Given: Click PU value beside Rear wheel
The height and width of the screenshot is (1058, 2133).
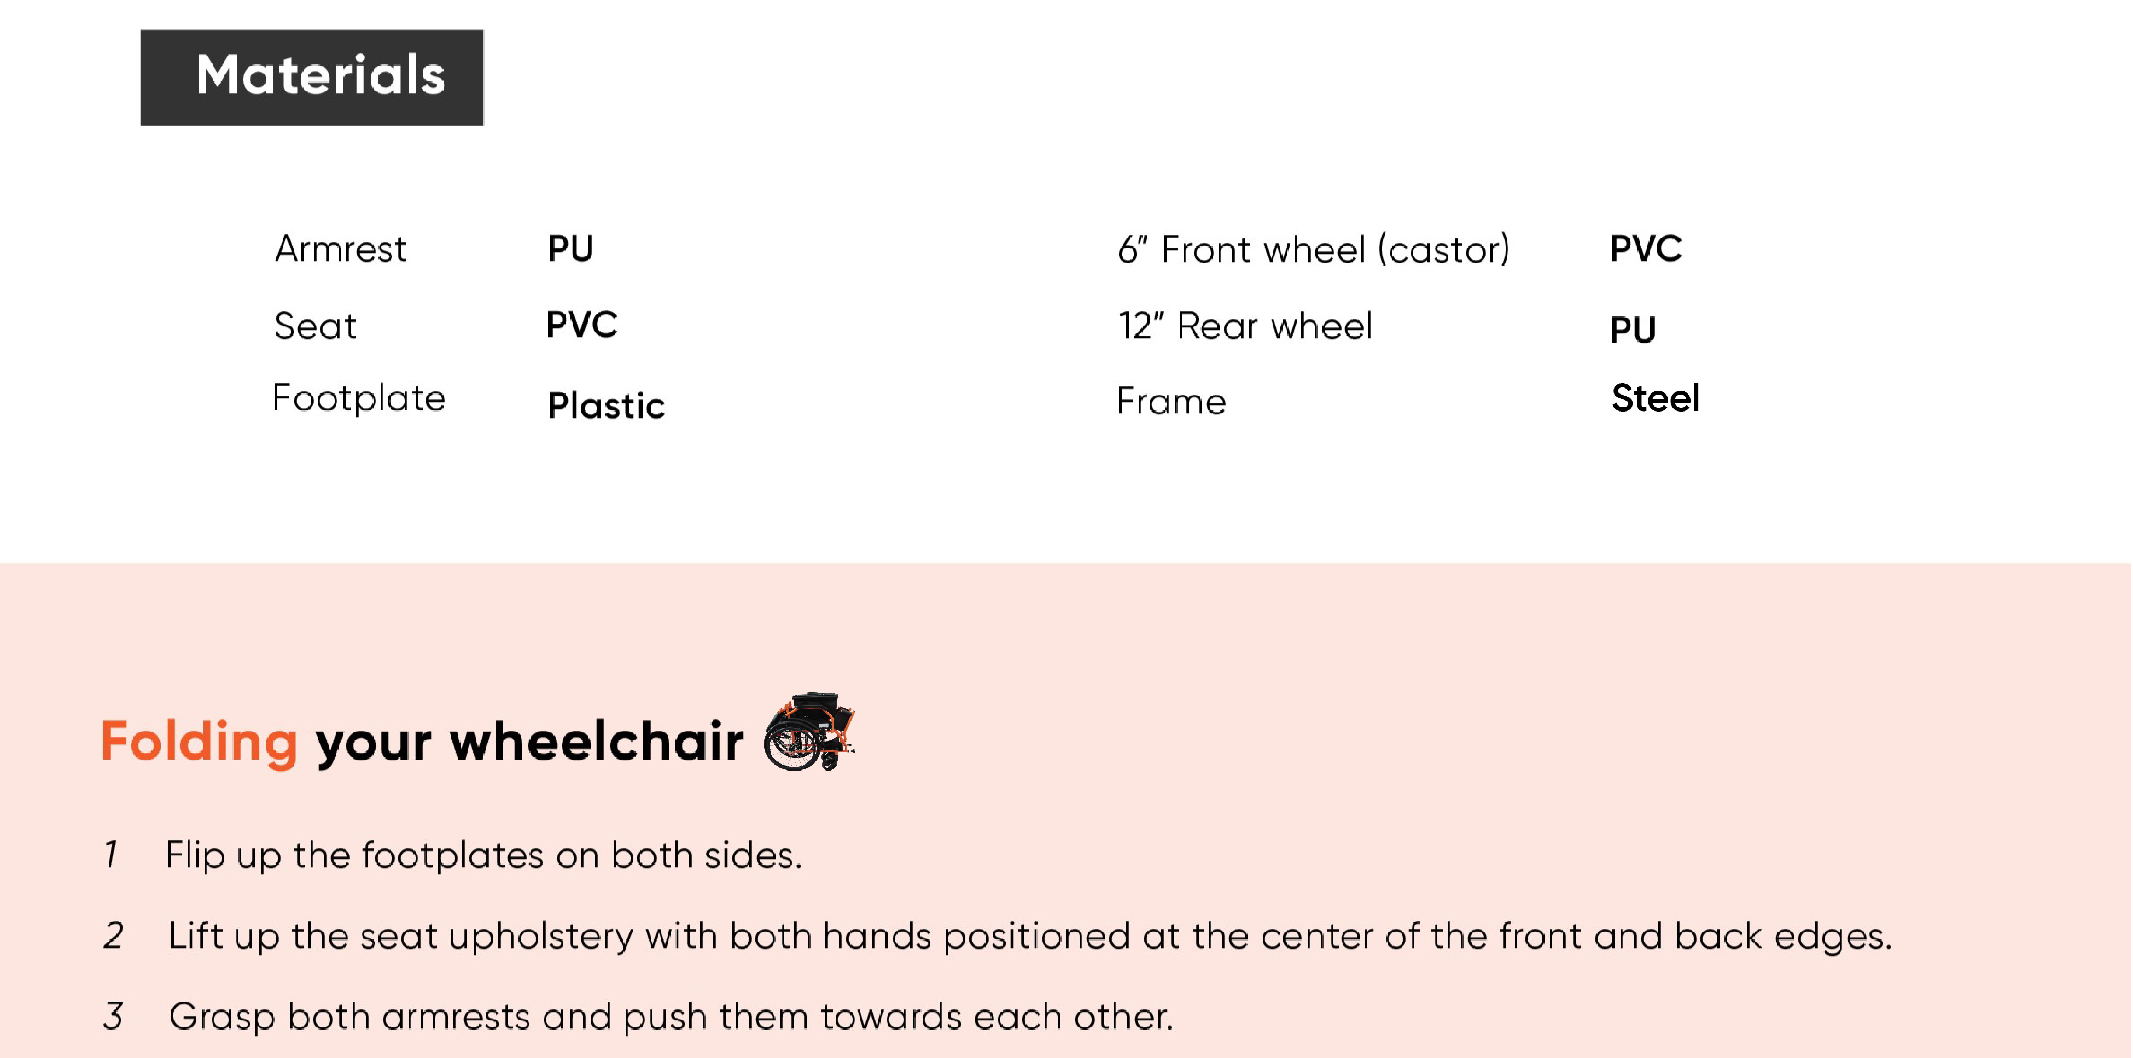Looking at the screenshot, I should [x=1633, y=330].
